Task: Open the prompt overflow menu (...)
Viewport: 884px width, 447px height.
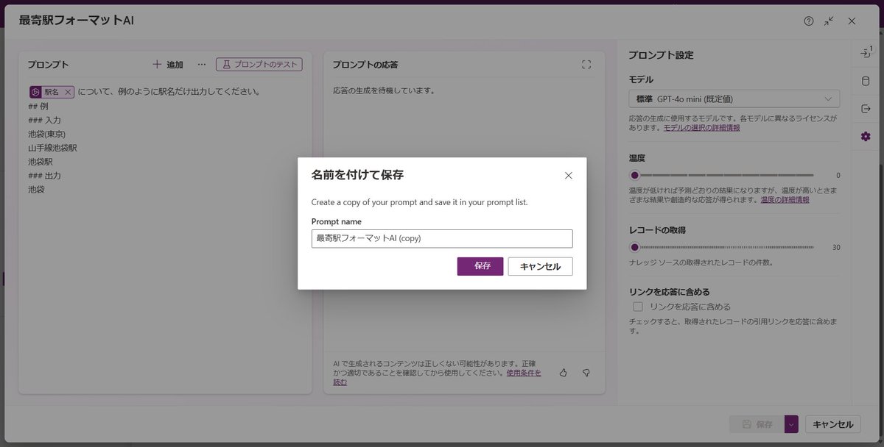Action: coord(202,65)
